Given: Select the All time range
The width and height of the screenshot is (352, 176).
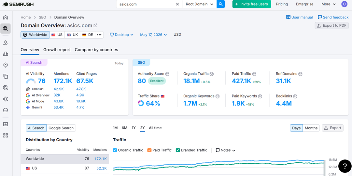Looking at the screenshot, I should click(155, 128).
